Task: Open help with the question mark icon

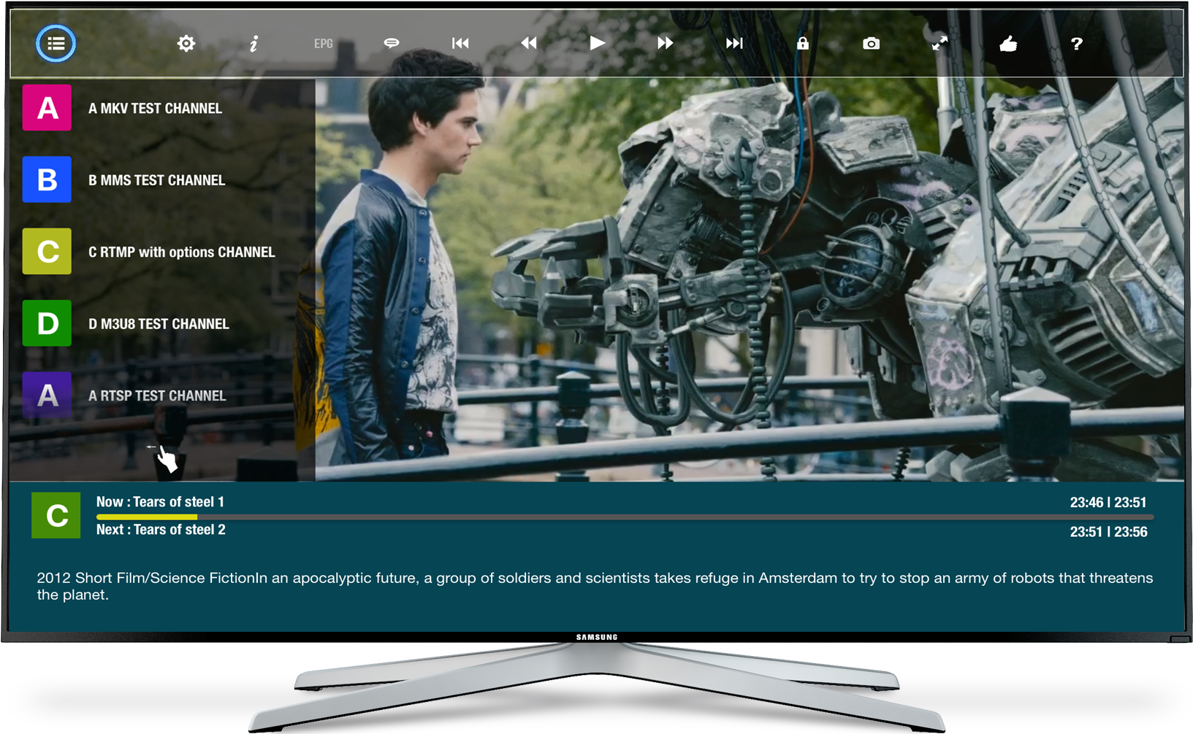Action: pyautogui.click(x=1076, y=44)
